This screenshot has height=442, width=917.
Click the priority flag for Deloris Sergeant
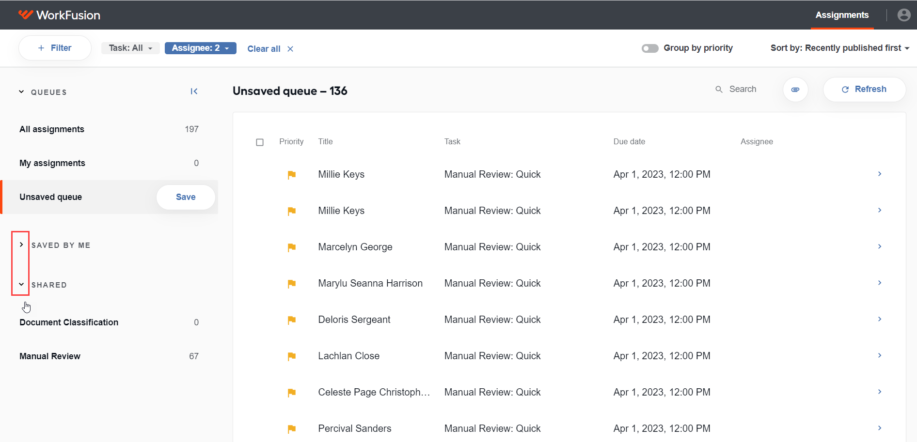tap(291, 320)
